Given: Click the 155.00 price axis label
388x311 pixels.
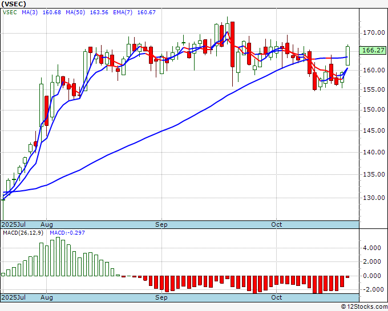Looking at the screenshot, I should [x=374, y=89].
